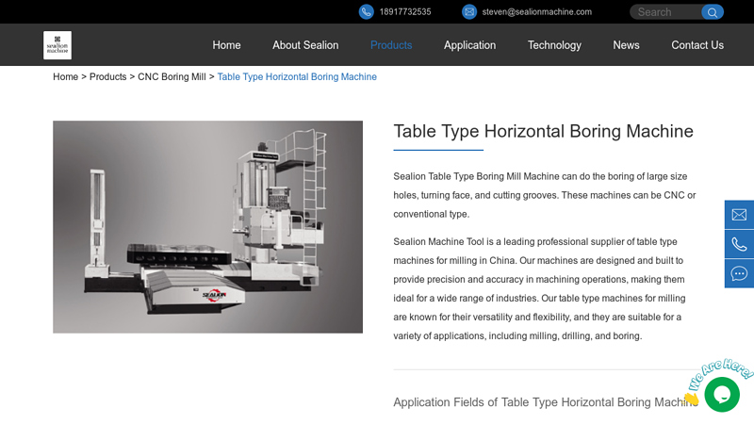Open the green live chat bubble
This screenshot has width=754, height=424.
(x=722, y=395)
